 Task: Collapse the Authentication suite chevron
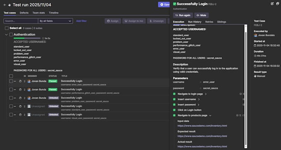pos(6,35)
